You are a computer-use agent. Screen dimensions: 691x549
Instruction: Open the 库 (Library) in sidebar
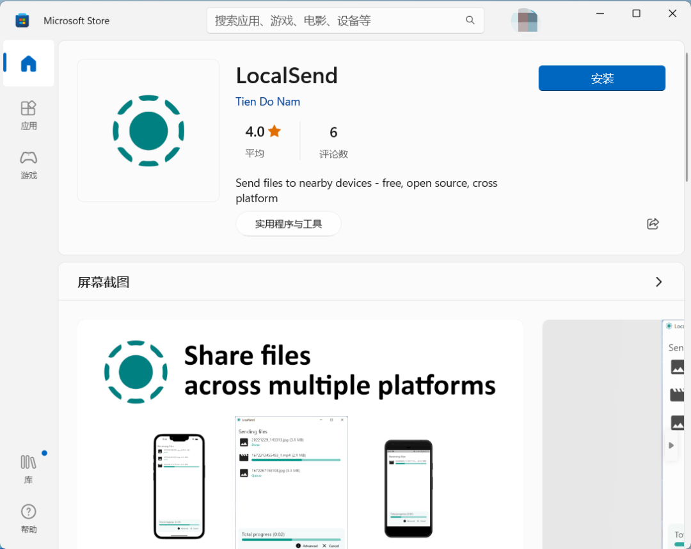(29, 468)
